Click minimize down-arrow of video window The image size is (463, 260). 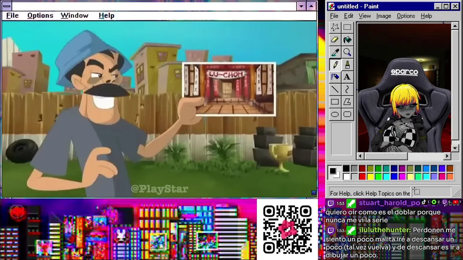(x=302, y=6)
